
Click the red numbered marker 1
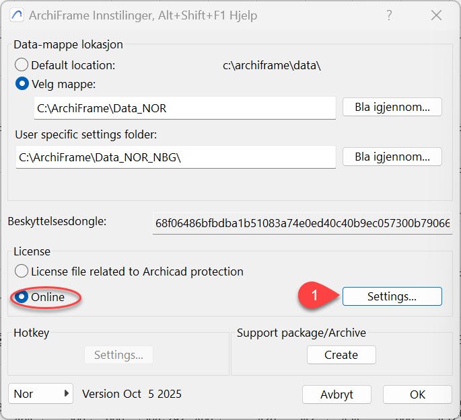pyautogui.click(x=314, y=296)
